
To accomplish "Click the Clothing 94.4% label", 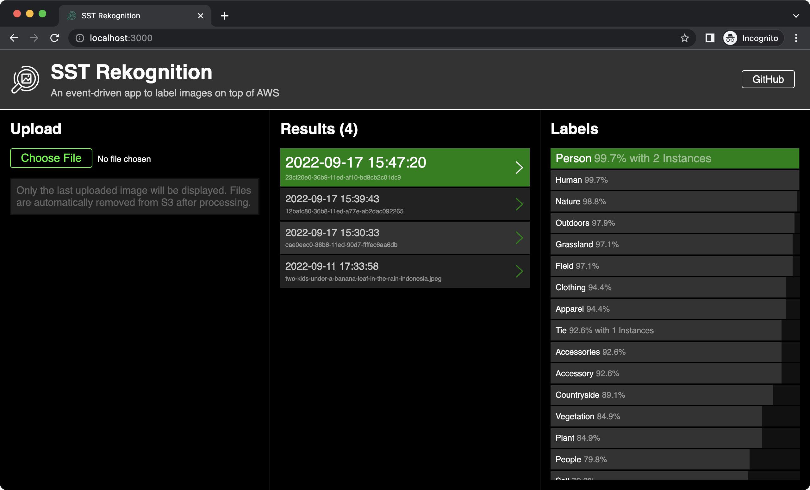I will click(x=675, y=287).
